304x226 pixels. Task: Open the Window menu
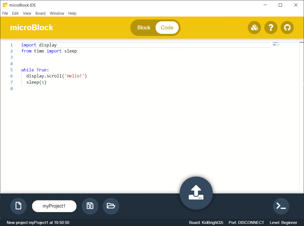[x=57, y=13]
